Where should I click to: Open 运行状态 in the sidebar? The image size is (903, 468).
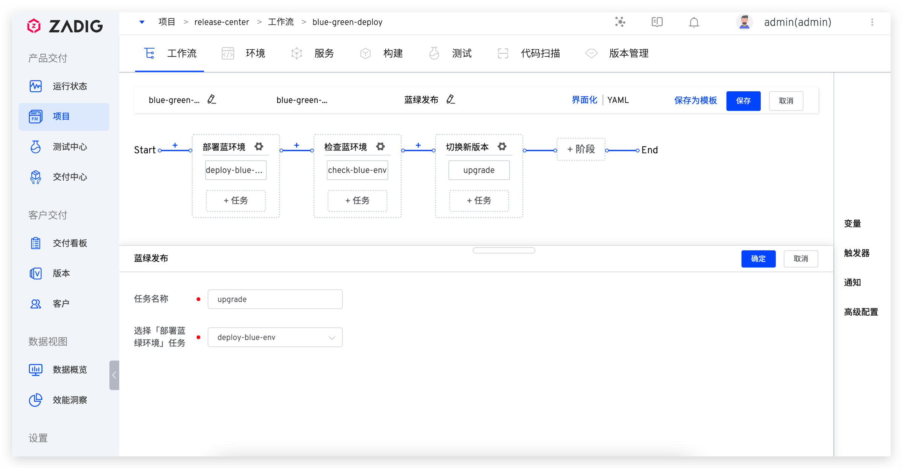70,86
